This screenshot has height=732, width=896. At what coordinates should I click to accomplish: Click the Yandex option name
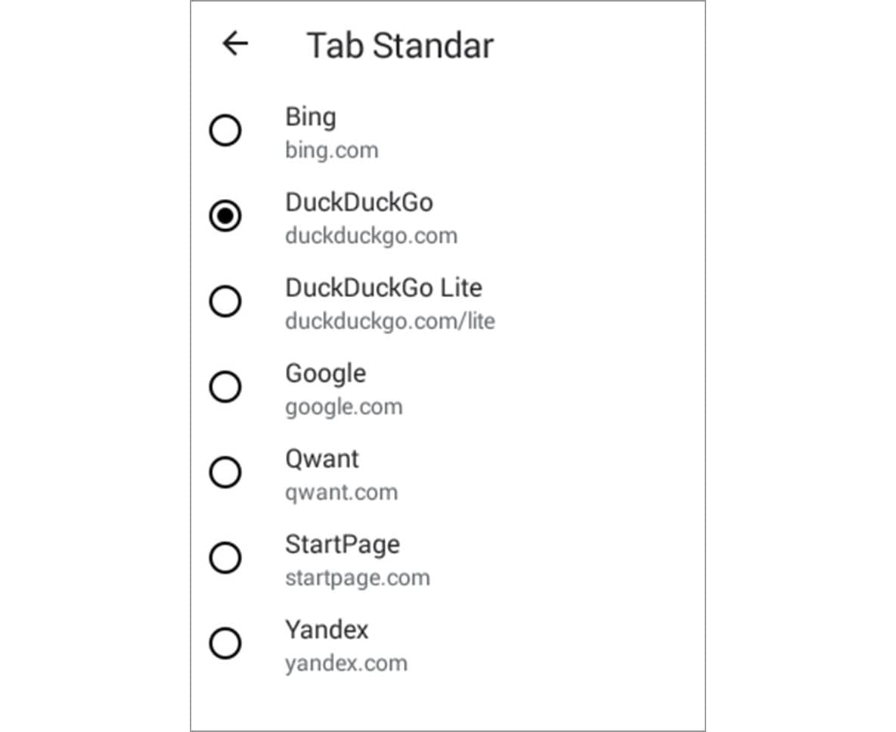coord(327,630)
